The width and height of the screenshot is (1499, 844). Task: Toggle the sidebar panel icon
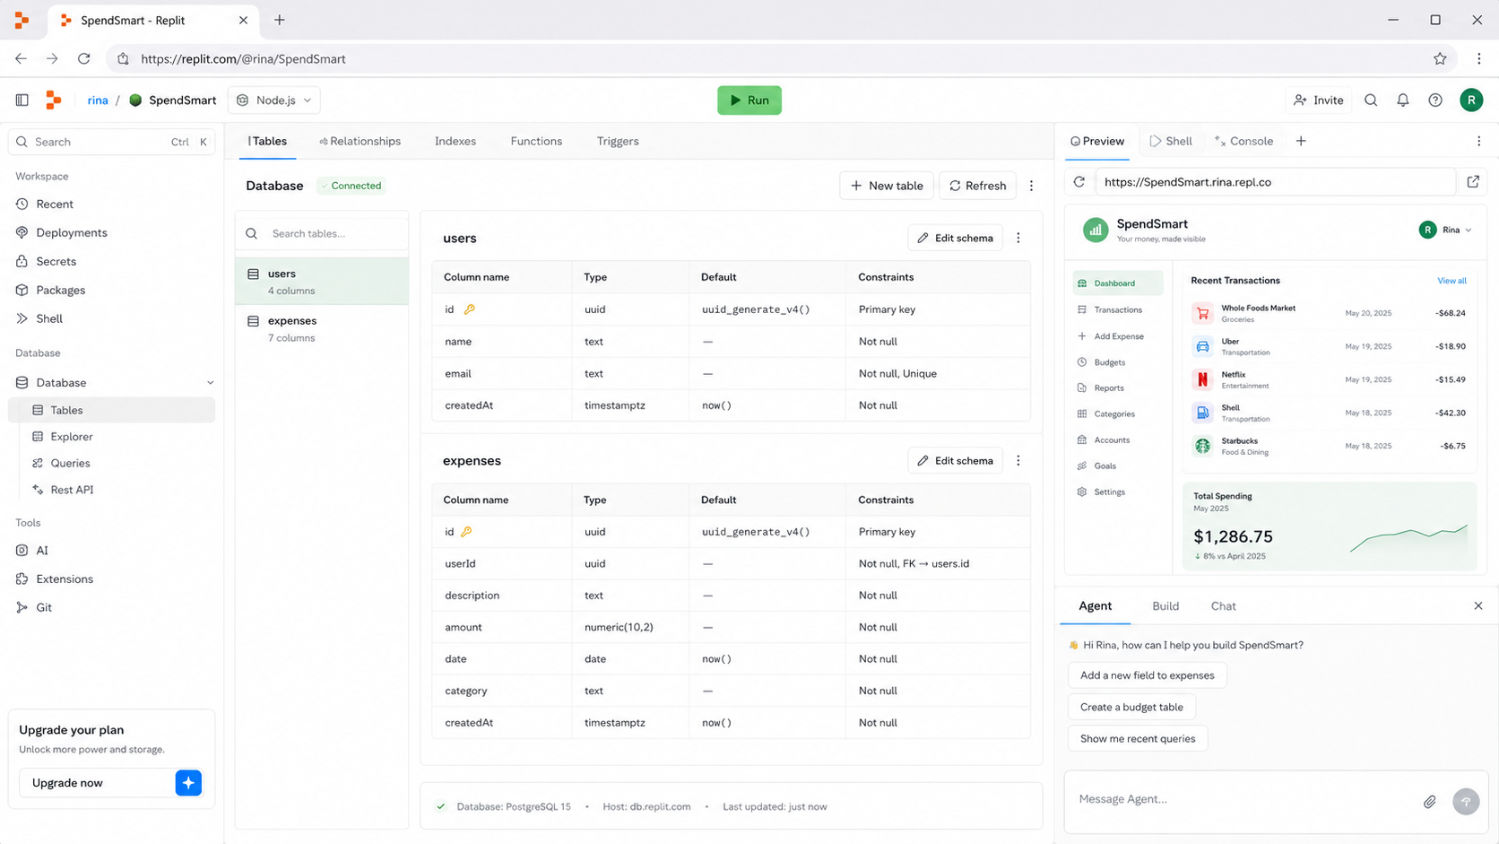tap(22, 100)
